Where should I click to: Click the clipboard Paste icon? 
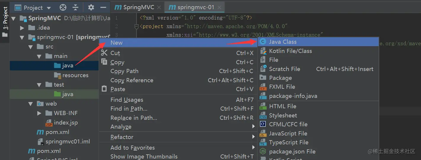[104, 88]
